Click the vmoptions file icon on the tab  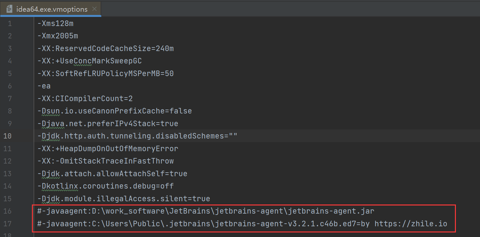(x=9, y=9)
